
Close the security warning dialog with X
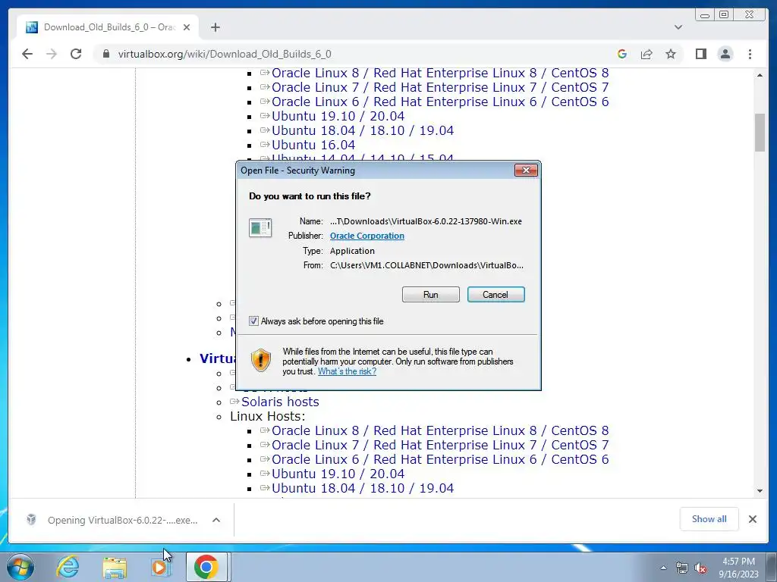tap(526, 171)
